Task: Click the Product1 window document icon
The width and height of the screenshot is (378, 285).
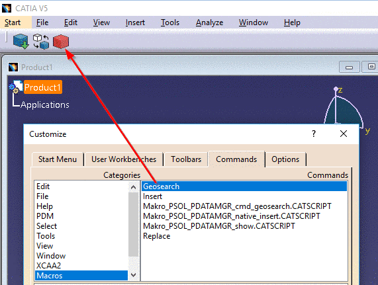Action: tap(13, 67)
